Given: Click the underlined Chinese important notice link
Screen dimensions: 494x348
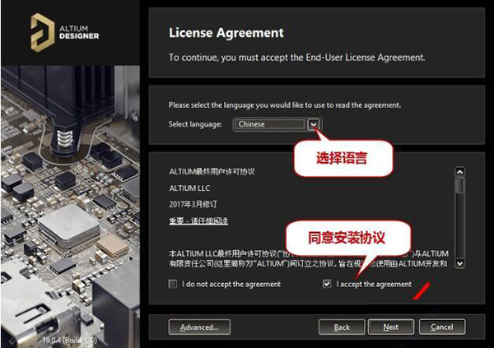Looking at the screenshot, I should pos(198,220).
